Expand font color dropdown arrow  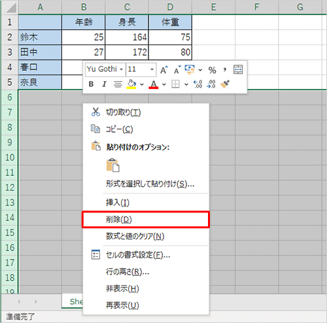[x=164, y=84]
